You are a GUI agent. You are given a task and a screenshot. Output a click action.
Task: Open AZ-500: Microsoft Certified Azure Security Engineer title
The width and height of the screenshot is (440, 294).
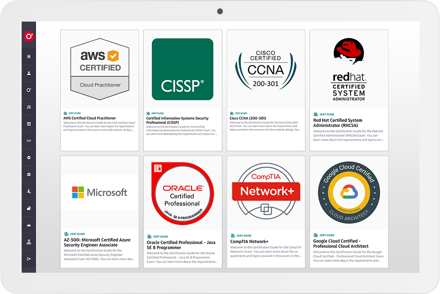[97, 243]
